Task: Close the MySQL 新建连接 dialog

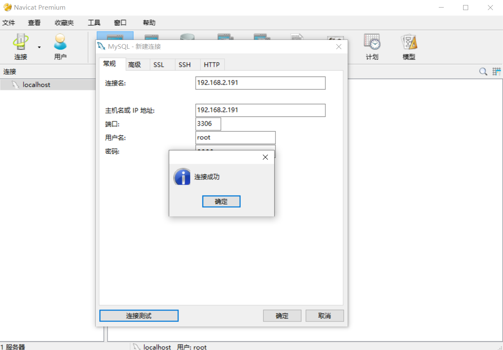Action: click(x=339, y=47)
